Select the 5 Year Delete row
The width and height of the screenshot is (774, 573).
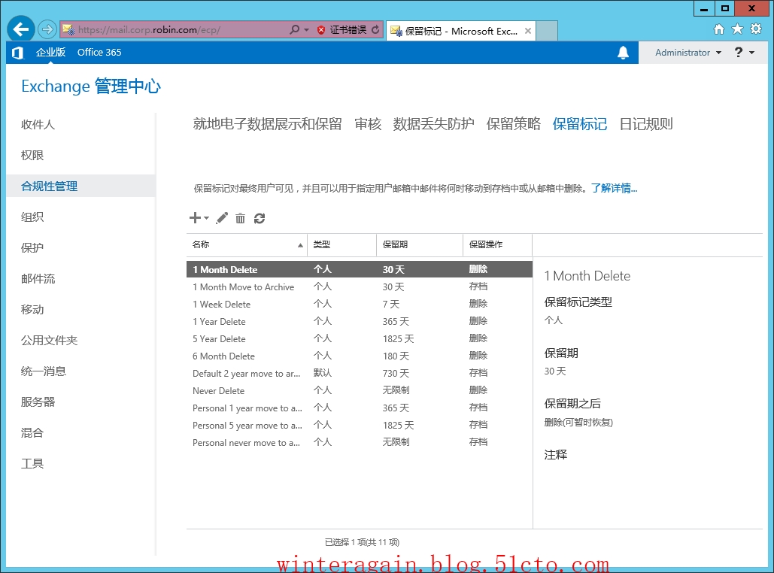(x=360, y=338)
